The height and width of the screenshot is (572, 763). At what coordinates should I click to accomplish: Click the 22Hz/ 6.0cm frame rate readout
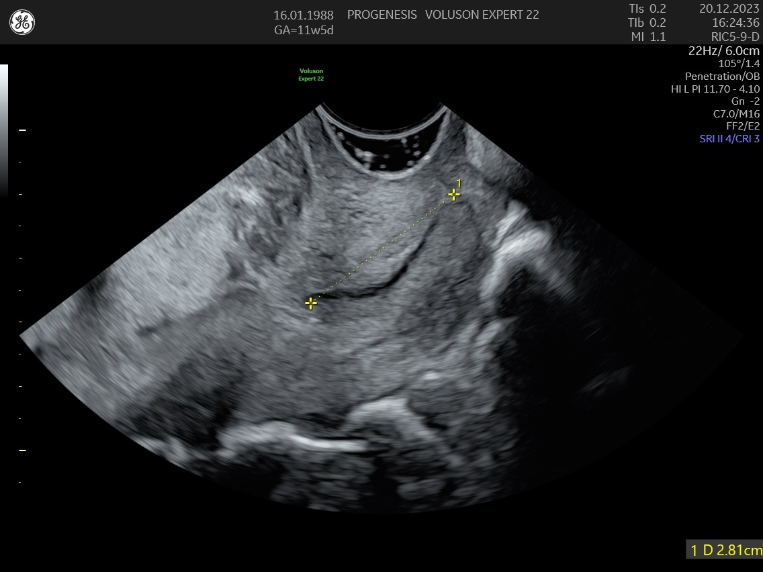(x=724, y=51)
